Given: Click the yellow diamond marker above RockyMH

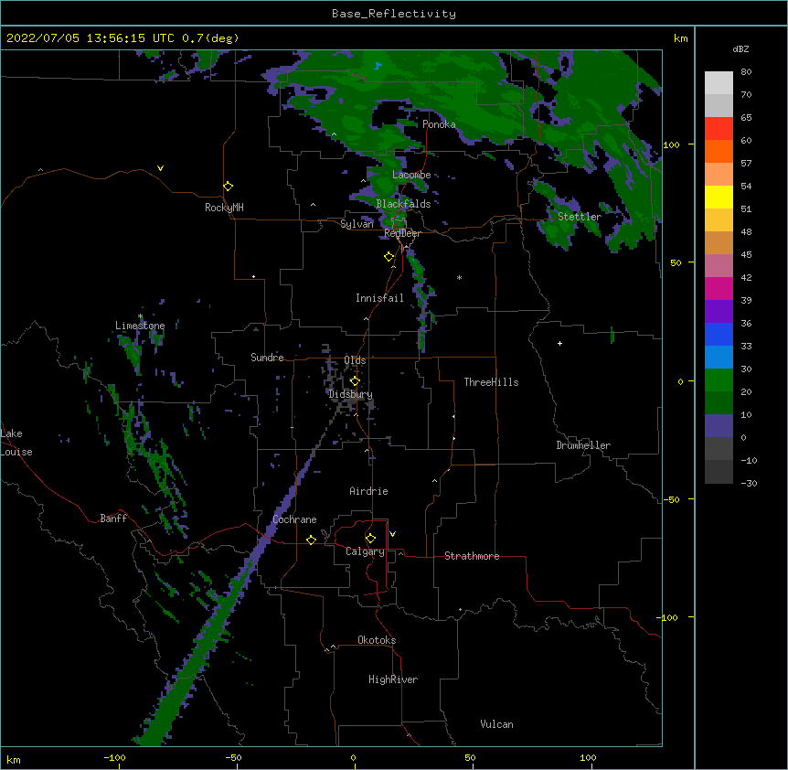Looking at the screenshot, I should point(228,187).
